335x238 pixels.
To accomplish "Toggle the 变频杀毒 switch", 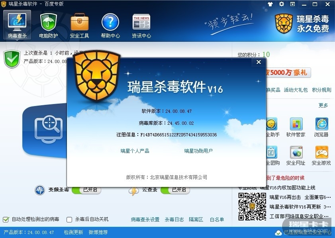I will 86,190.
